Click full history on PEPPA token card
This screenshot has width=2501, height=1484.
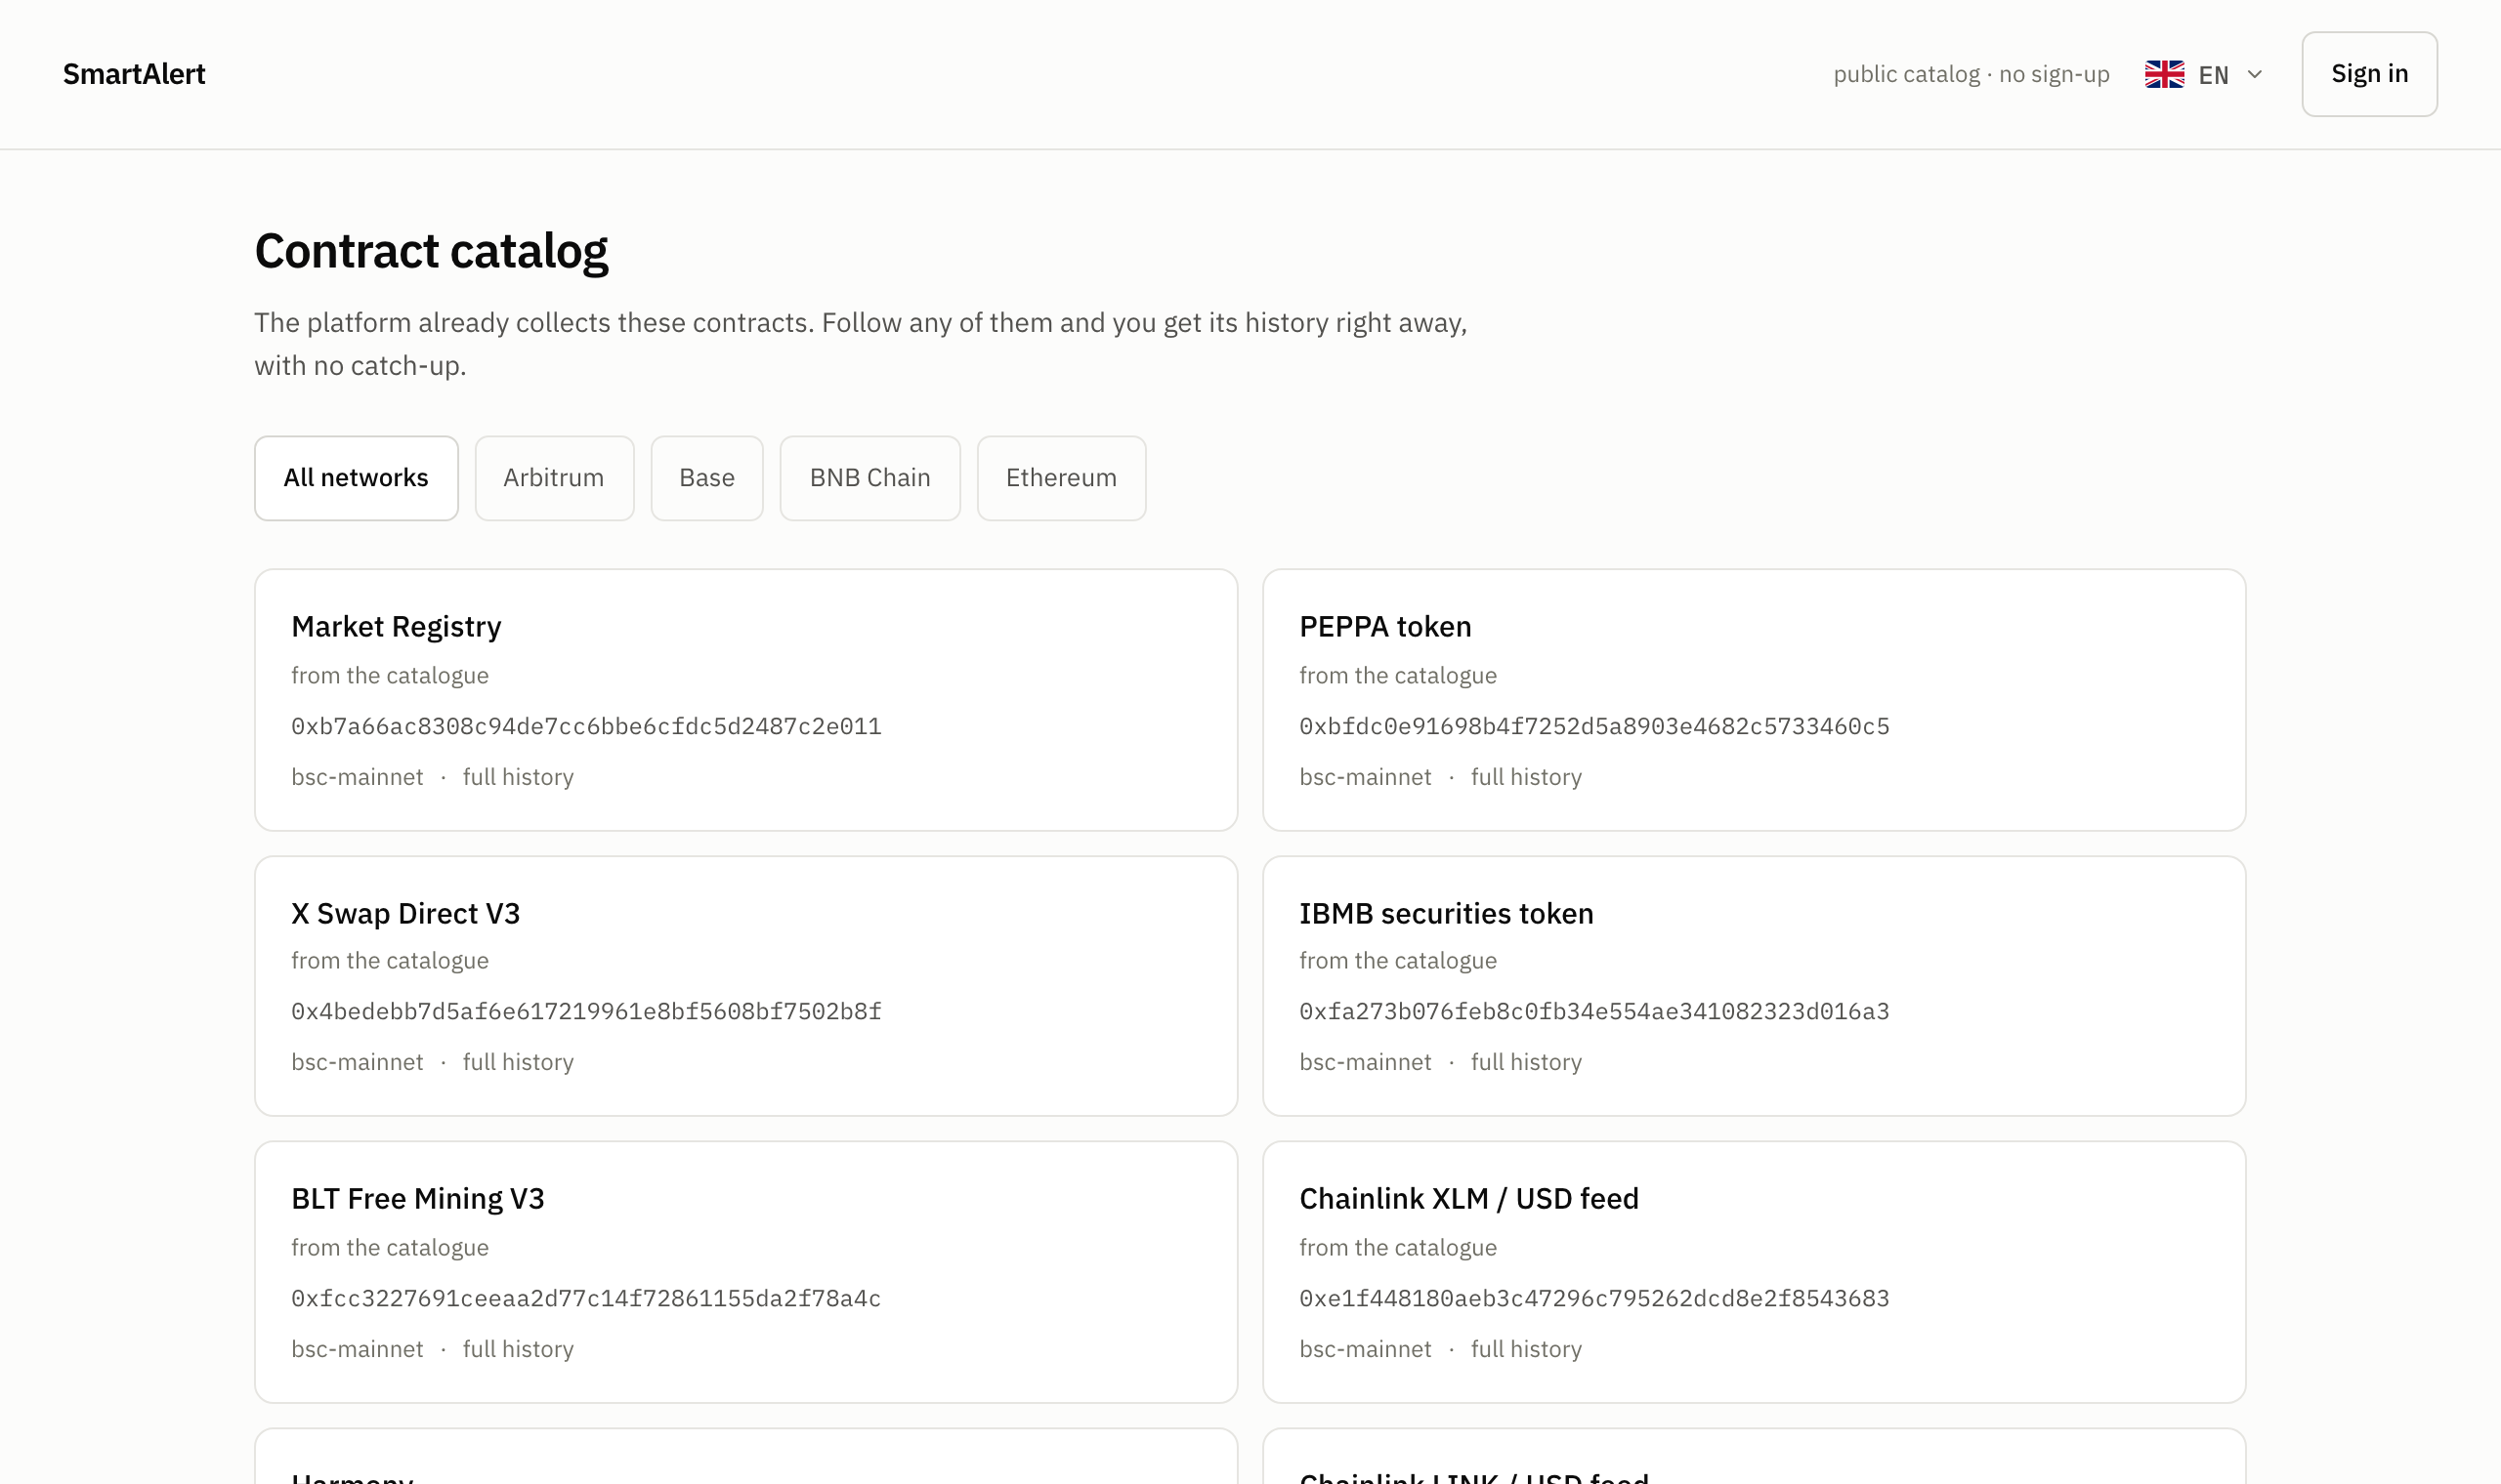coord(1526,777)
